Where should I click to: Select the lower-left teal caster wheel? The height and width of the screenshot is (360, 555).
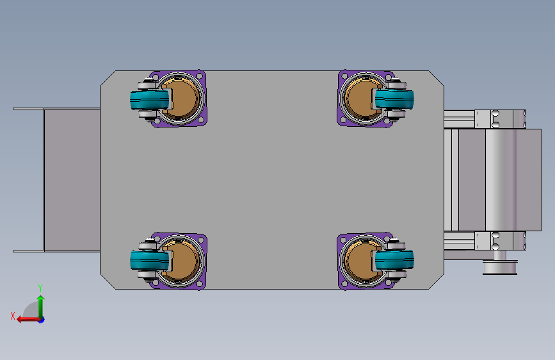pos(149,261)
